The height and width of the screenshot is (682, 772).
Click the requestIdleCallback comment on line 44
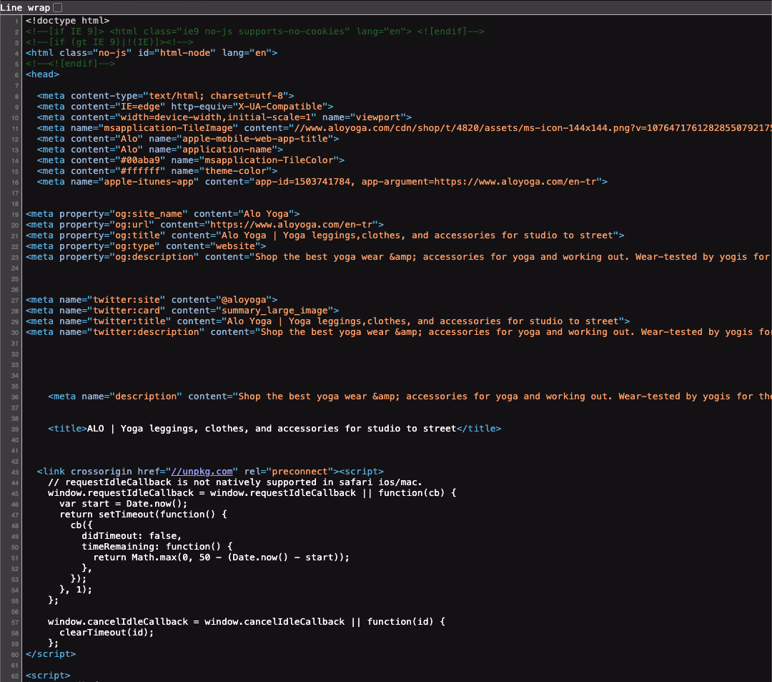(x=235, y=482)
